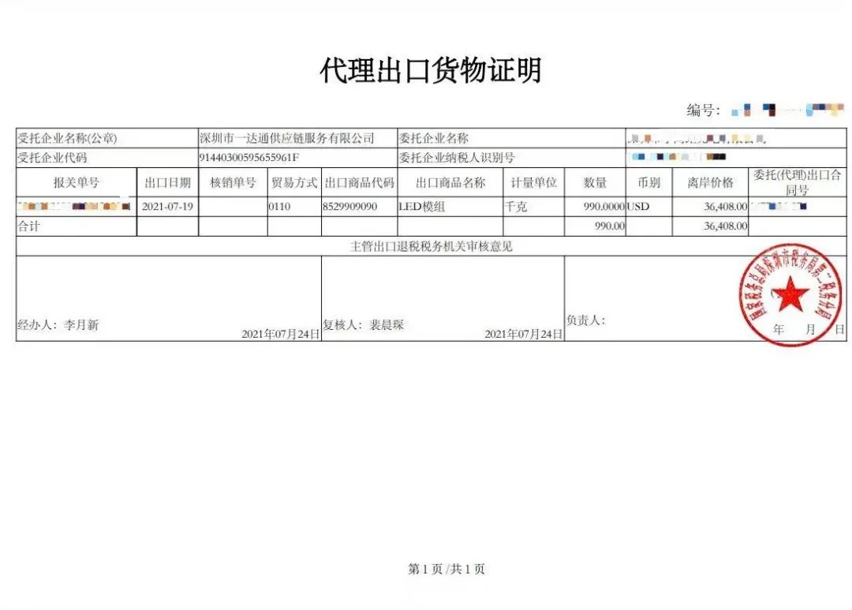Click the red tax bureau seal

pyautogui.click(x=790, y=295)
